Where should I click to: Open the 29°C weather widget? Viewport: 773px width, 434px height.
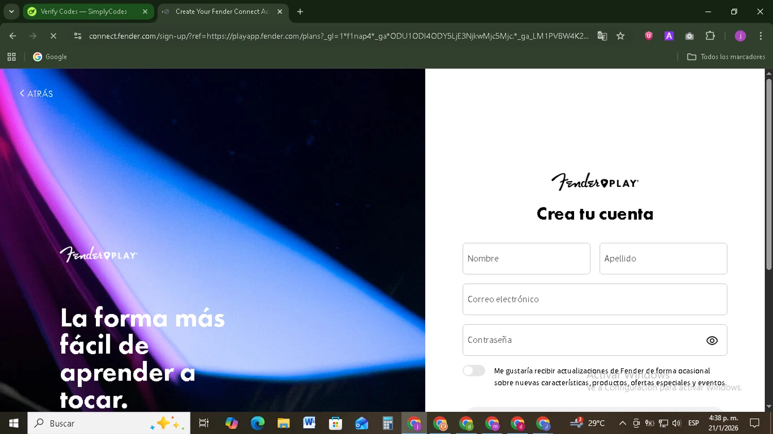point(587,423)
